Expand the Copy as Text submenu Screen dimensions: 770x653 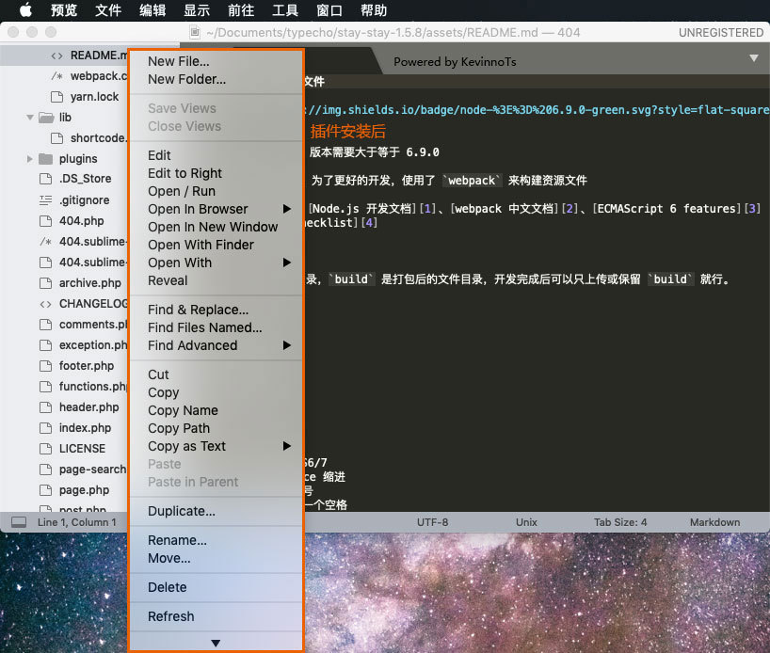pos(287,446)
